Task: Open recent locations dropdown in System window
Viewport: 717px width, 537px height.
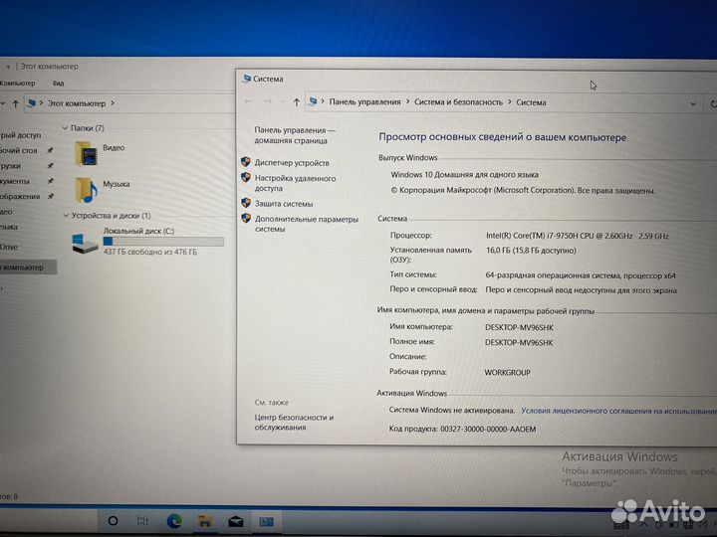Action: [x=283, y=101]
